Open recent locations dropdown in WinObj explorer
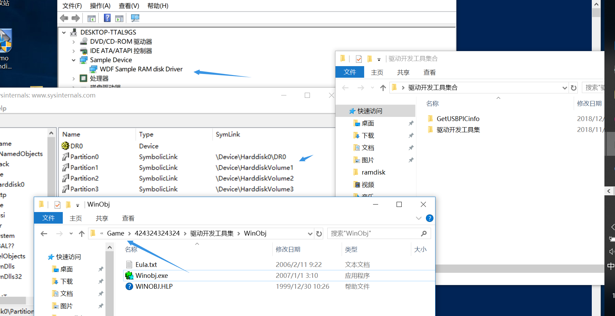The image size is (615, 316). [71, 234]
